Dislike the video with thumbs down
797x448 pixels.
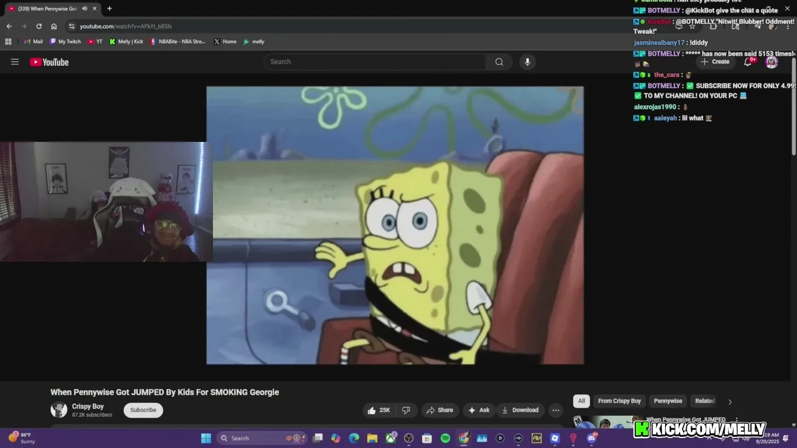pos(406,410)
